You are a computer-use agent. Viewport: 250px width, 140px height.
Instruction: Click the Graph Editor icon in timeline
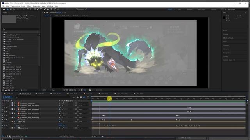click(x=88, y=98)
